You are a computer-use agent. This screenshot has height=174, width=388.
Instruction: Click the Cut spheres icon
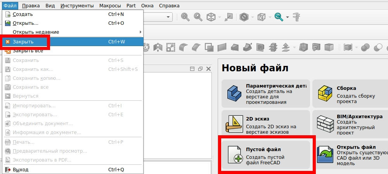[x=378, y=47]
